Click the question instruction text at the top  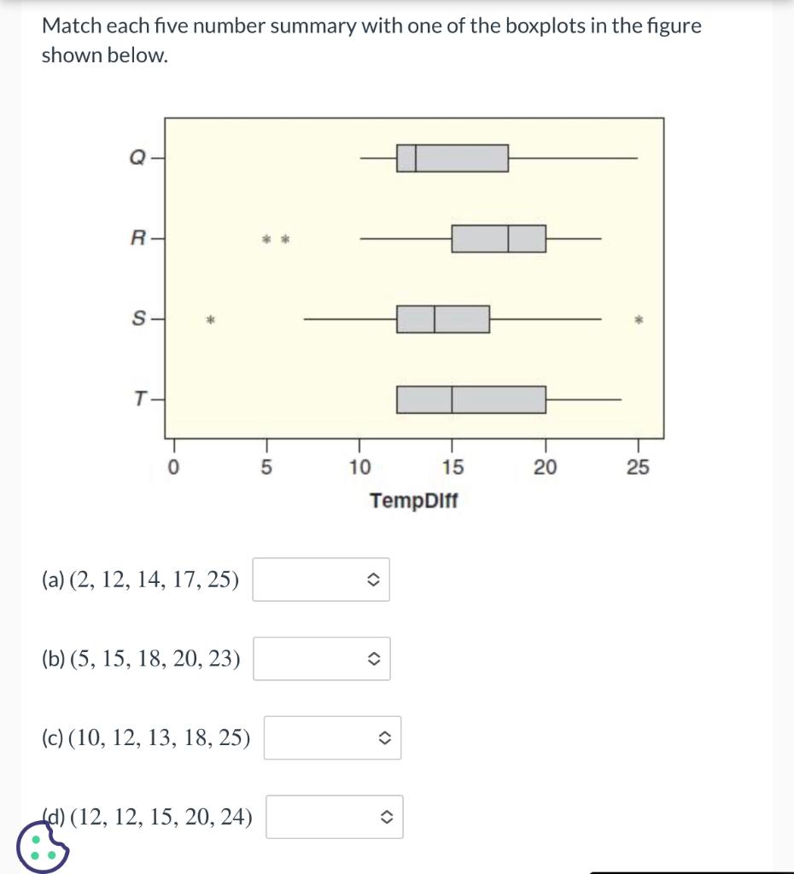(x=371, y=40)
